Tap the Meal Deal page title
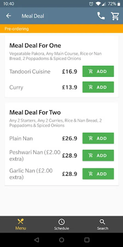Image resolution: width=123 pixels, height=247 pixels. click(x=33, y=16)
